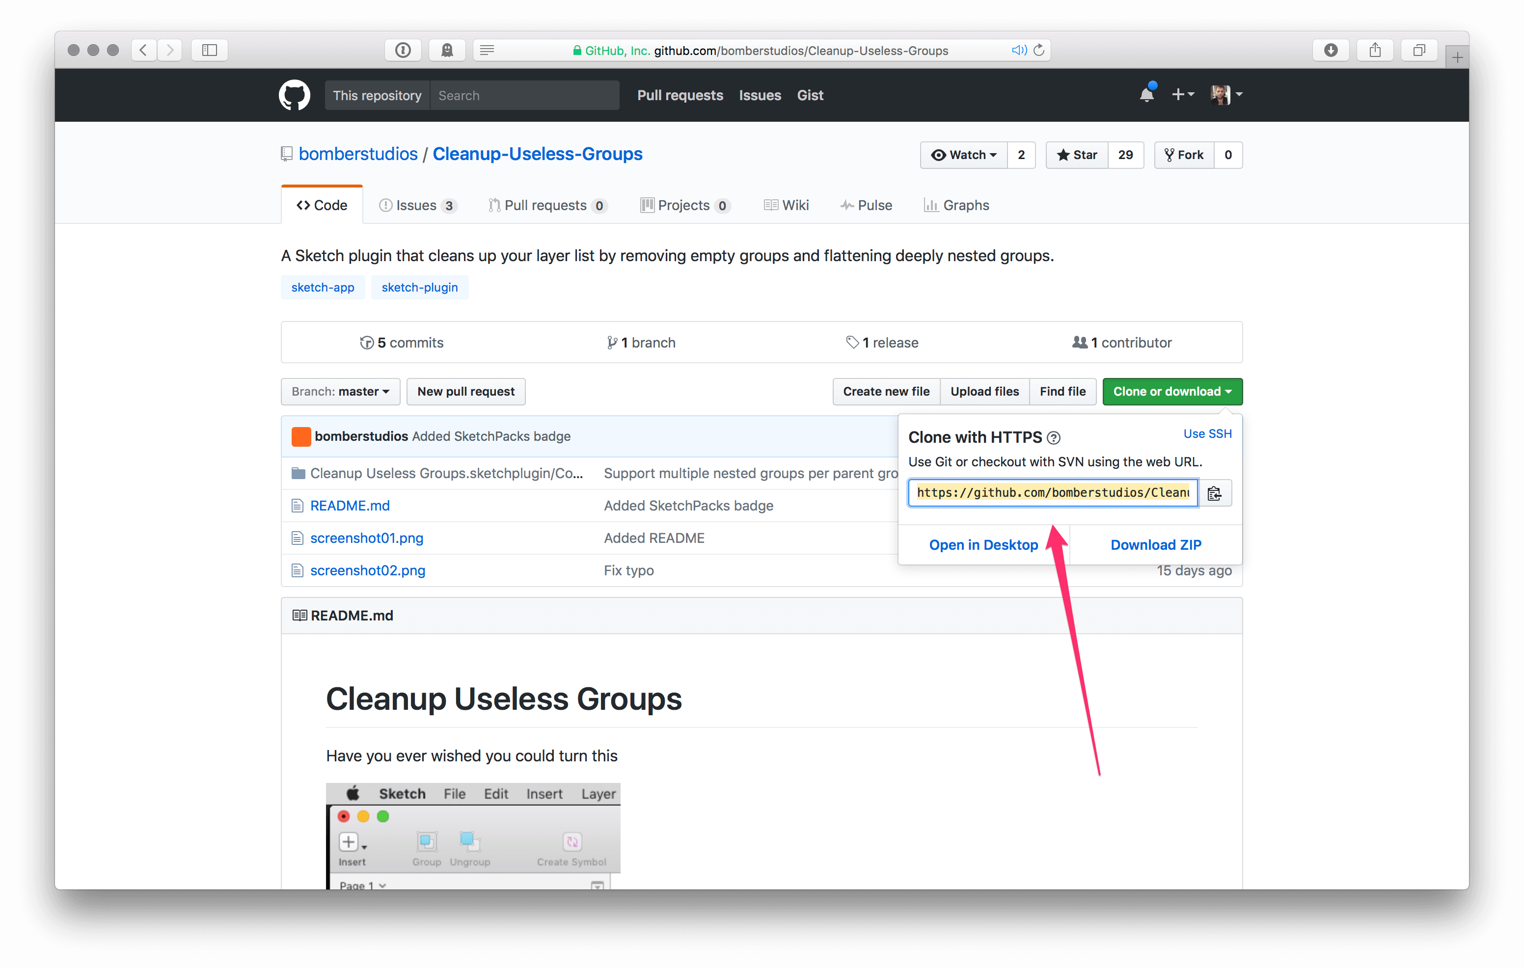
Task: Switch to the Issues tab
Action: (416, 205)
